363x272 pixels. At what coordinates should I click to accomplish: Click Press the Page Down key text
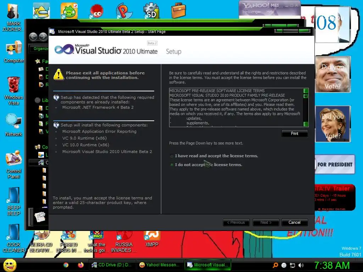pos(206,143)
